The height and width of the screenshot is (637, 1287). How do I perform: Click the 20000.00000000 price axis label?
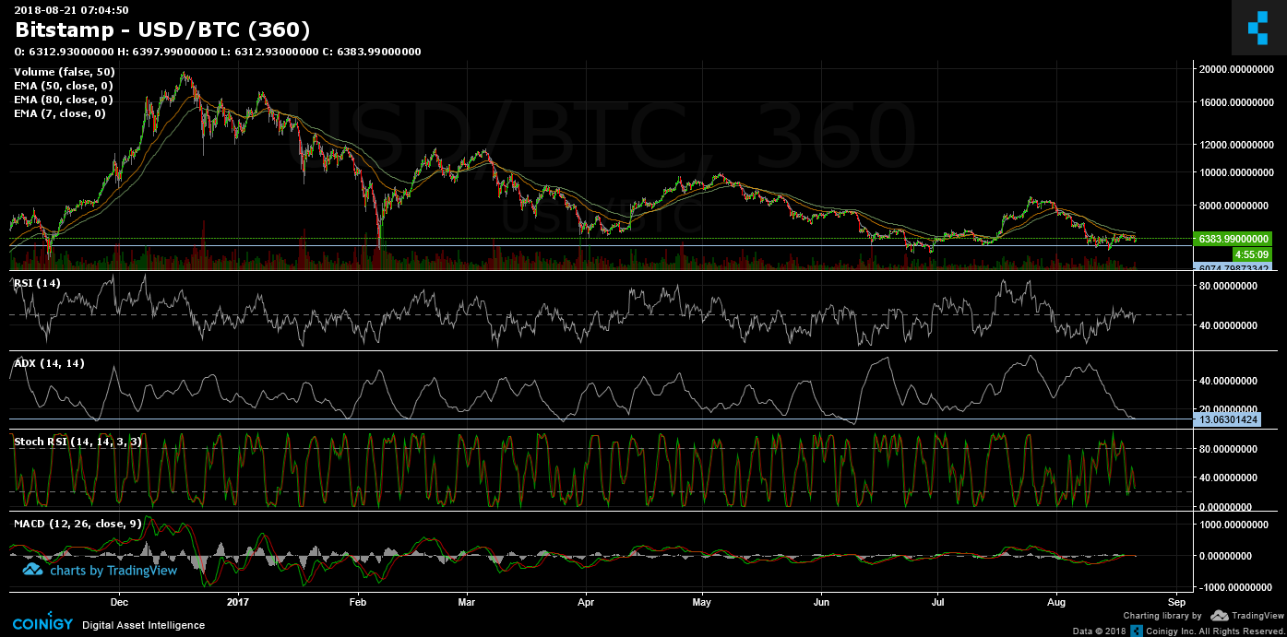1236,69
